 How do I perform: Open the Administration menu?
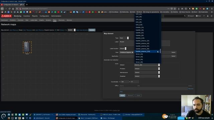pos(56,16)
